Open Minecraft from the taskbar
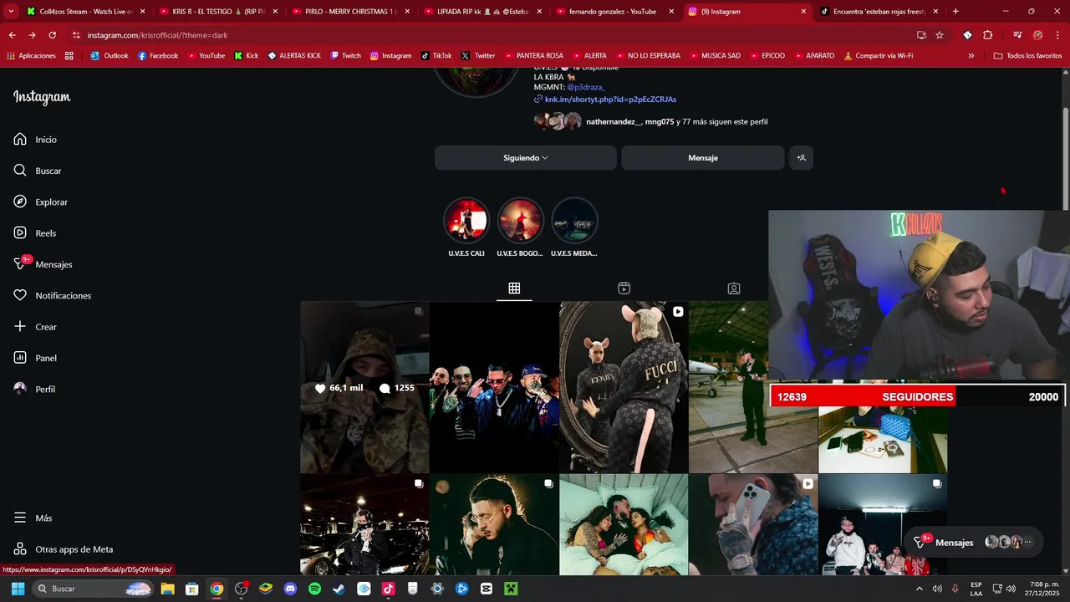This screenshot has width=1070, height=602. [511, 589]
